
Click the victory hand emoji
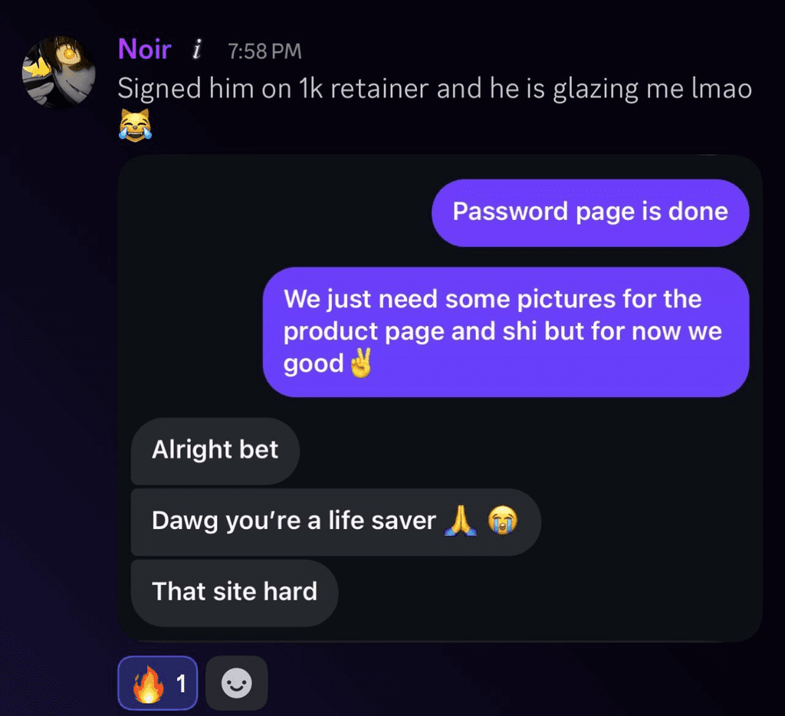click(x=361, y=363)
